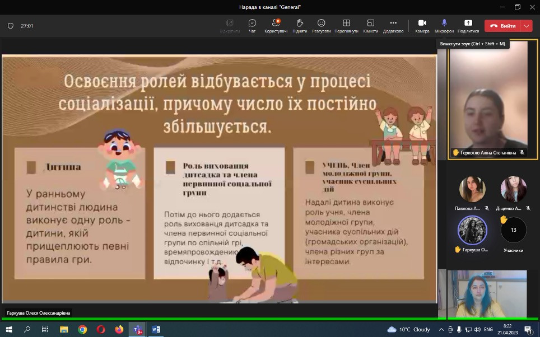The image size is (540, 337).
Task: Open Firefox from taskbar
Action: (119, 329)
